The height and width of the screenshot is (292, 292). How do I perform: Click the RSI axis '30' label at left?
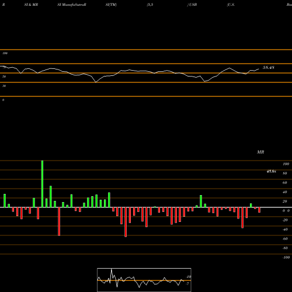(x=4, y=86)
